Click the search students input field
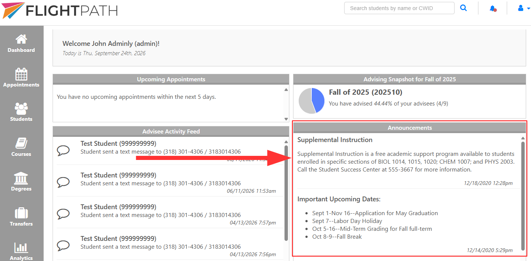This screenshot has height=261, width=531. (x=399, y=8)
